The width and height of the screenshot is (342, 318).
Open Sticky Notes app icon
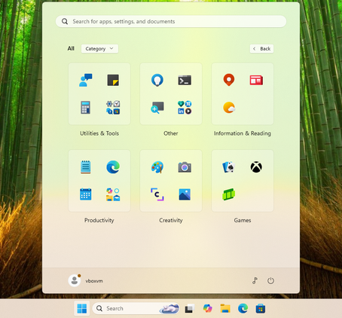113,80
